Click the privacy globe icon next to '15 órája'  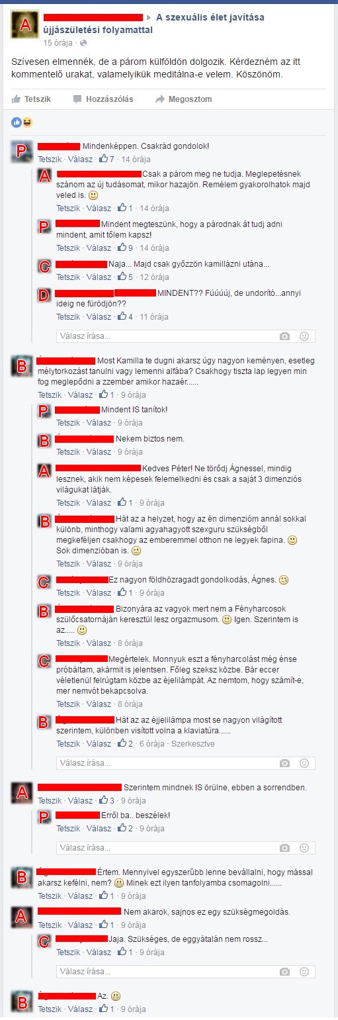(83, 43)
